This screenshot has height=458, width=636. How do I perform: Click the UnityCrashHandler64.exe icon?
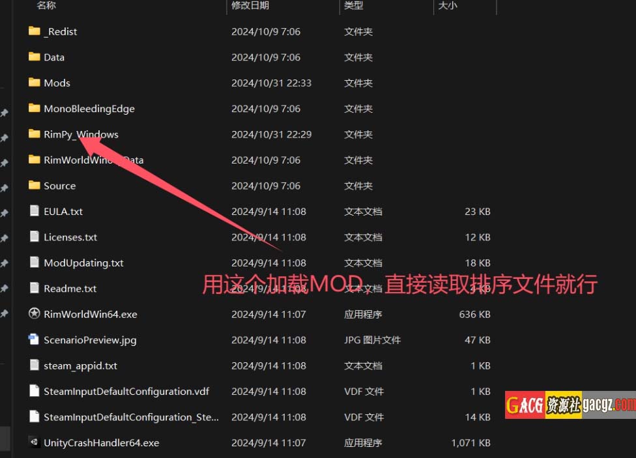pos(35,442)
